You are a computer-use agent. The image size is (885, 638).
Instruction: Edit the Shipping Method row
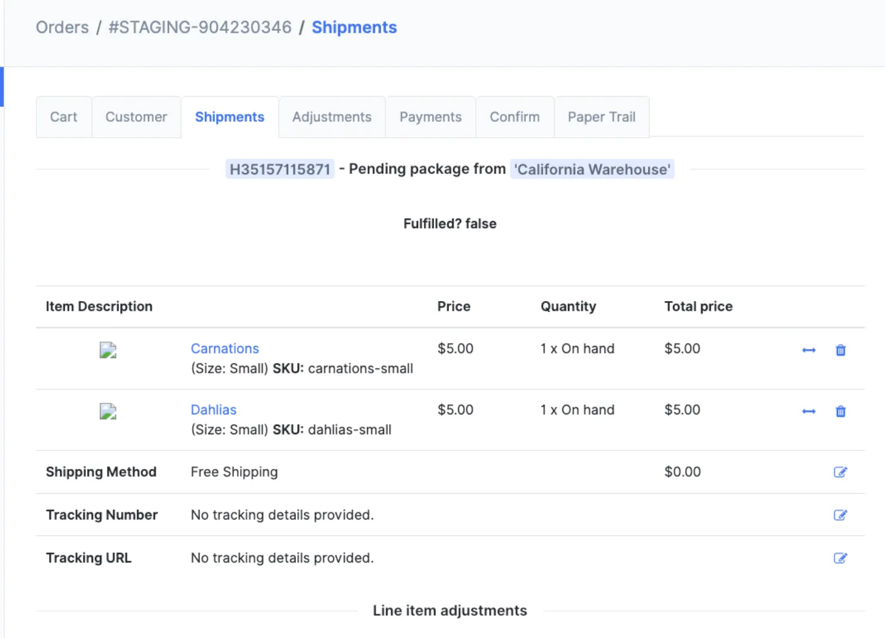point(840,472)
